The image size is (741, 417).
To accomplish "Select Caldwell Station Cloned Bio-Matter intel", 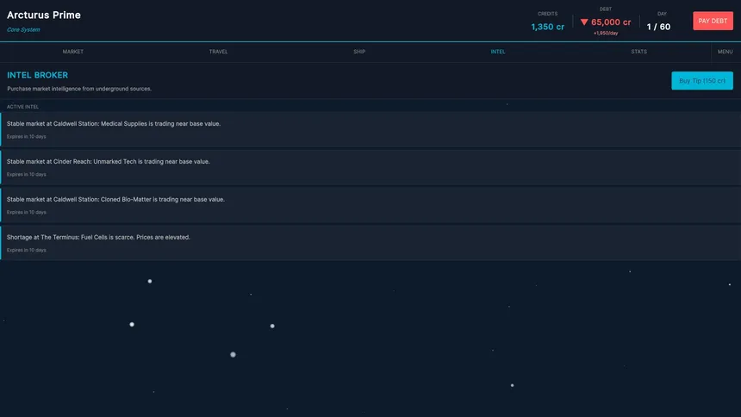I will 370,205.
